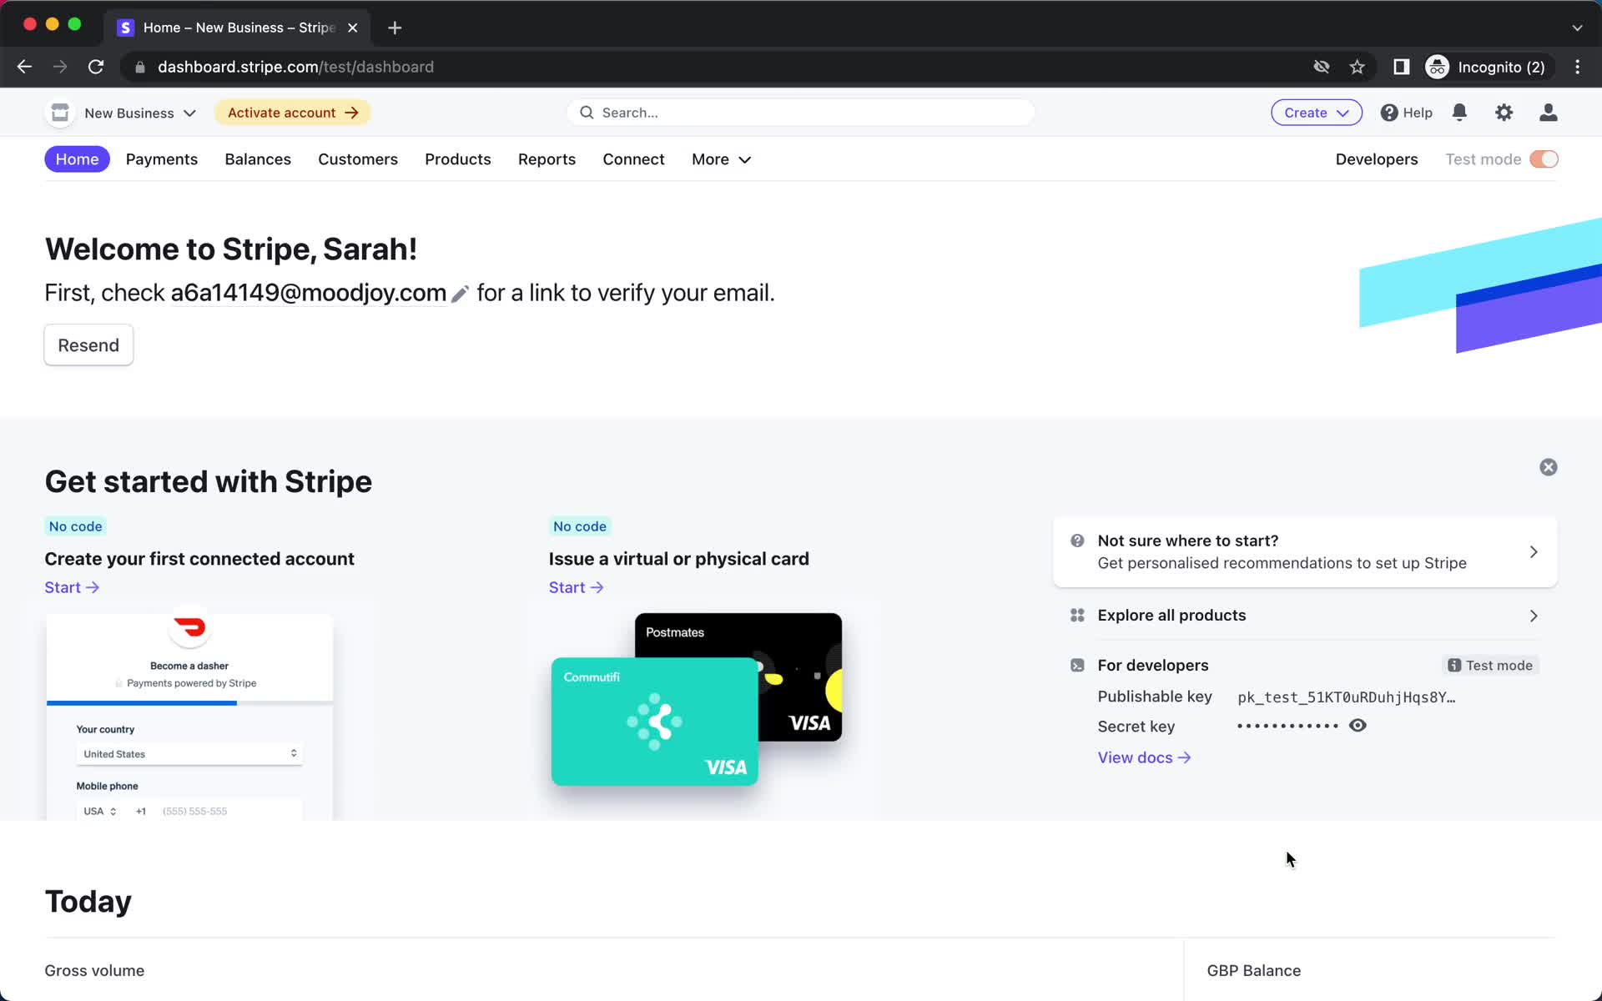Dismiss the Get started section

click(x=1548, y=467)
